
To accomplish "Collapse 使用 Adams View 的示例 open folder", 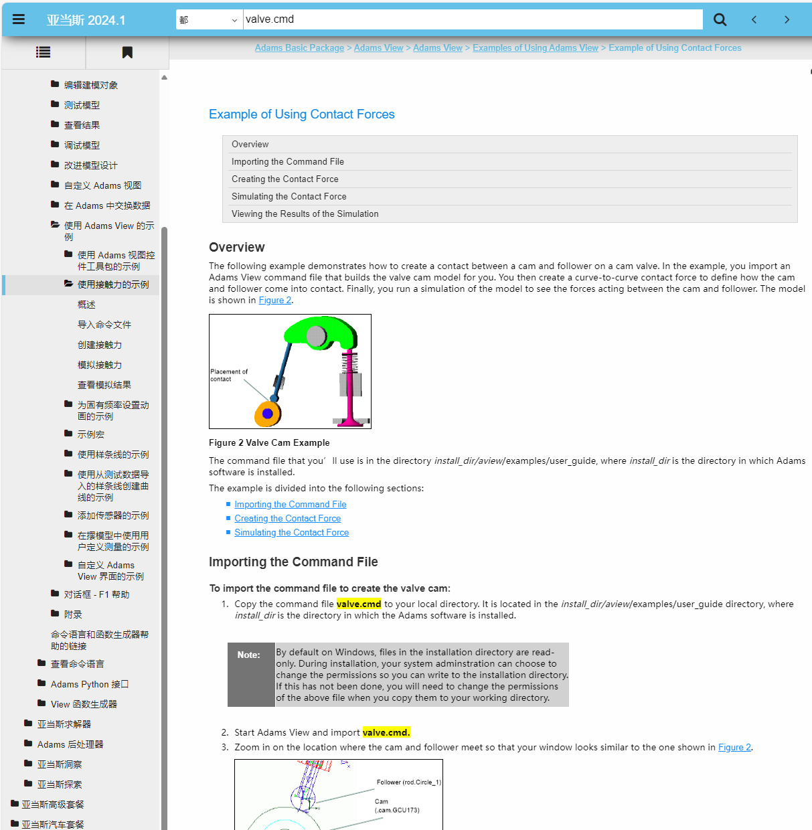I will (55, 225).
